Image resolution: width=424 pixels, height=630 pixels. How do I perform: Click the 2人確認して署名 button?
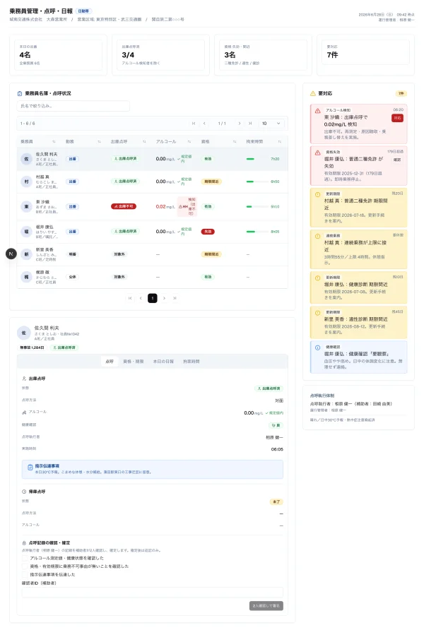click(266, 605)
